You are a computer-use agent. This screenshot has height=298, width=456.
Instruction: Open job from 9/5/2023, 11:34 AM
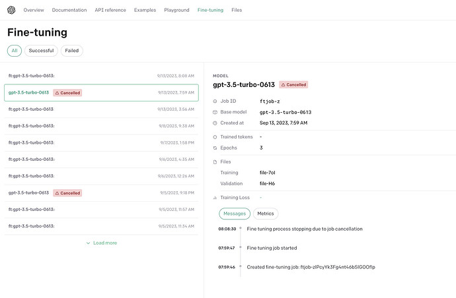point(101,226)
